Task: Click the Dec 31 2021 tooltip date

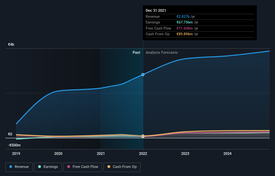Action: (x=156, y=10)
